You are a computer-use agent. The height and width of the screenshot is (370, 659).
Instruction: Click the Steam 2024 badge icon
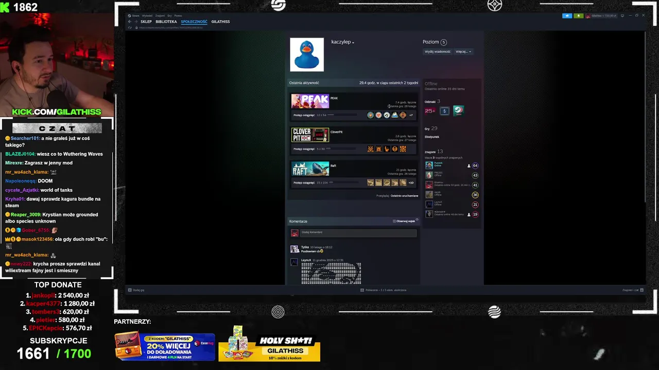coord(458,110)
